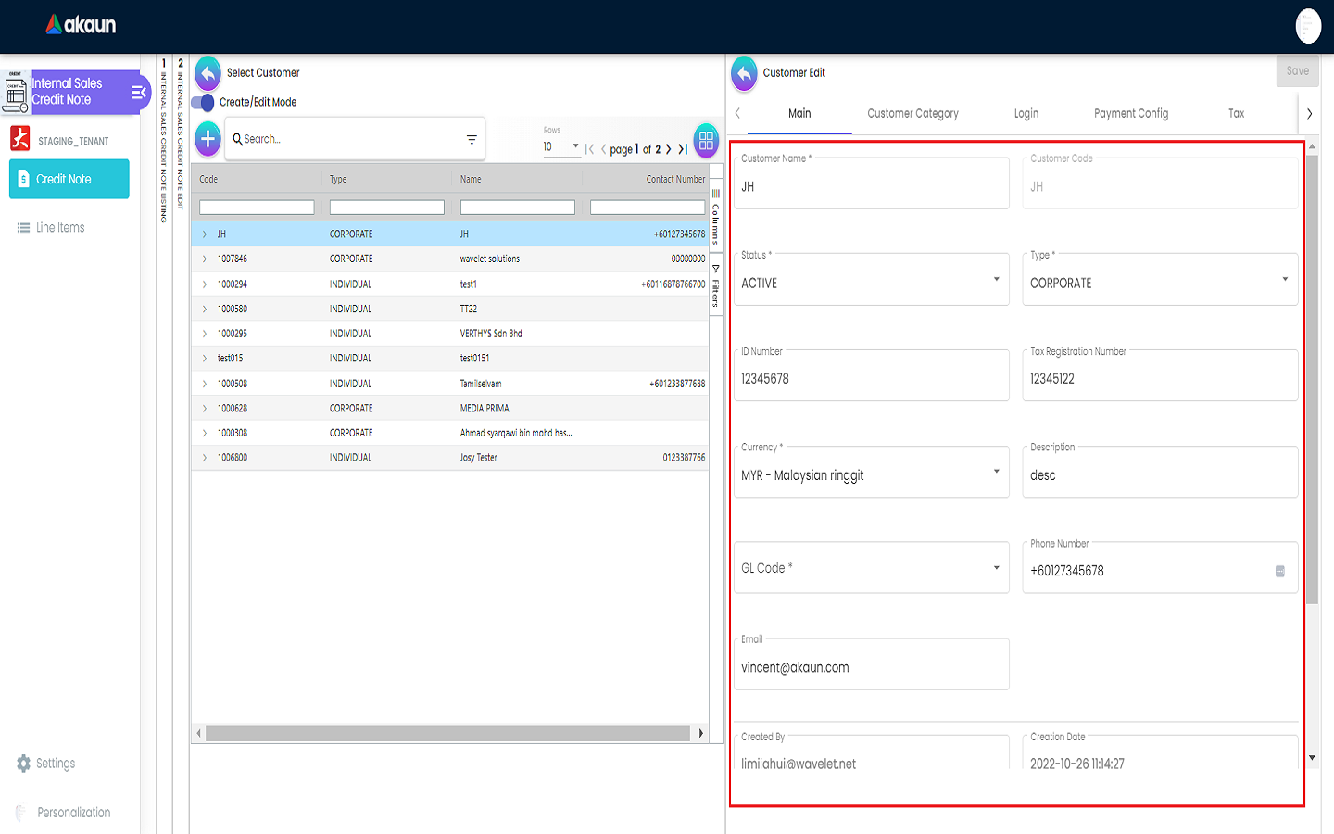Click the blue plus add customer button
Viewport: 1334px width, 834px height.
click(x=208, y=139)
